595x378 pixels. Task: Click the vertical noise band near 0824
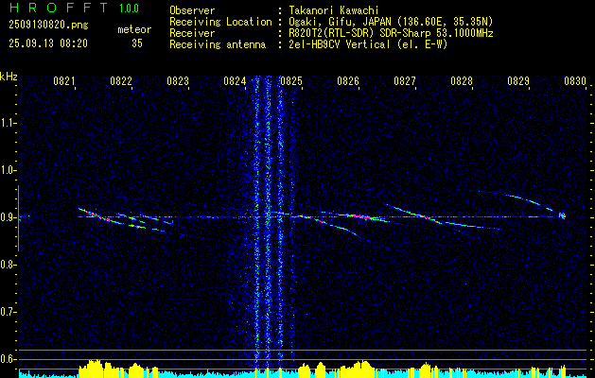pyautogui.click(x=268, y=220)
